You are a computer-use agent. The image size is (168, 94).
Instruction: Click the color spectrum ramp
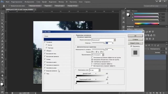coord(147,24)
